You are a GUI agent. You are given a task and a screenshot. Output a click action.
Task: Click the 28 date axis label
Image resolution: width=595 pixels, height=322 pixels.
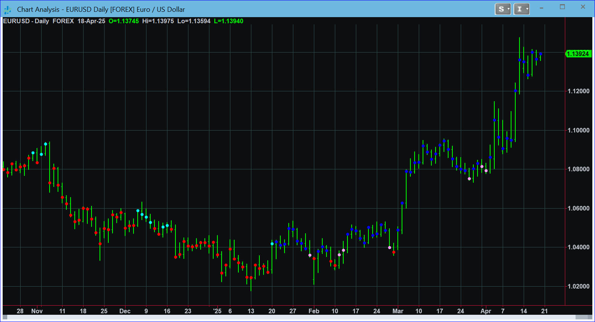20,311
